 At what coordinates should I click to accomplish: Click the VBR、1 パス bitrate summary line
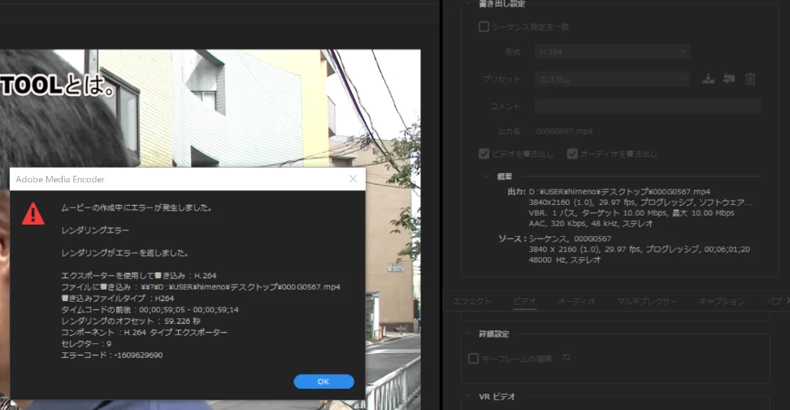pyautogui.click(x=632, y=213)
